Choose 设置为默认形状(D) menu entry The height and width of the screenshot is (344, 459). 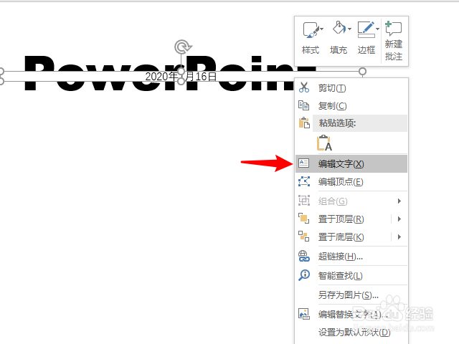click(x=351, y=333)
